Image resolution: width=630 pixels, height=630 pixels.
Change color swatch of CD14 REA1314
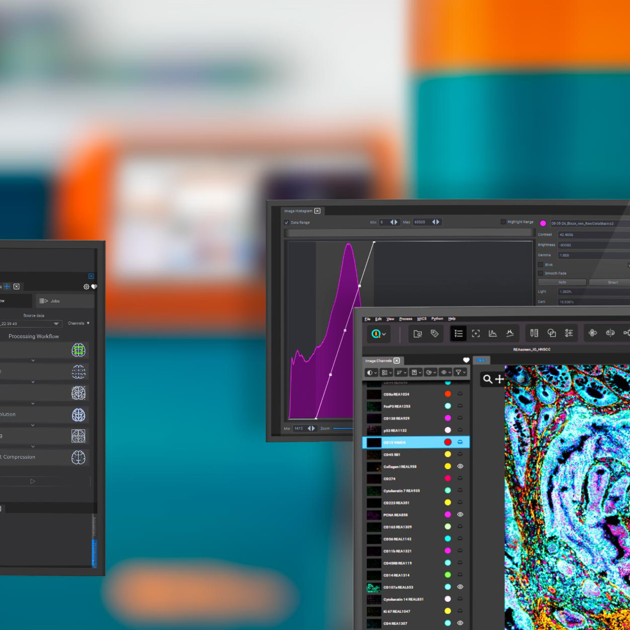448,575
